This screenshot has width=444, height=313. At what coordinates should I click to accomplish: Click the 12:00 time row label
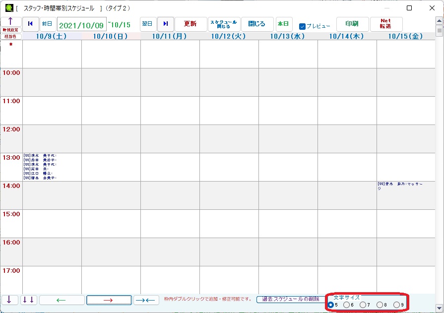click(11, 129)
